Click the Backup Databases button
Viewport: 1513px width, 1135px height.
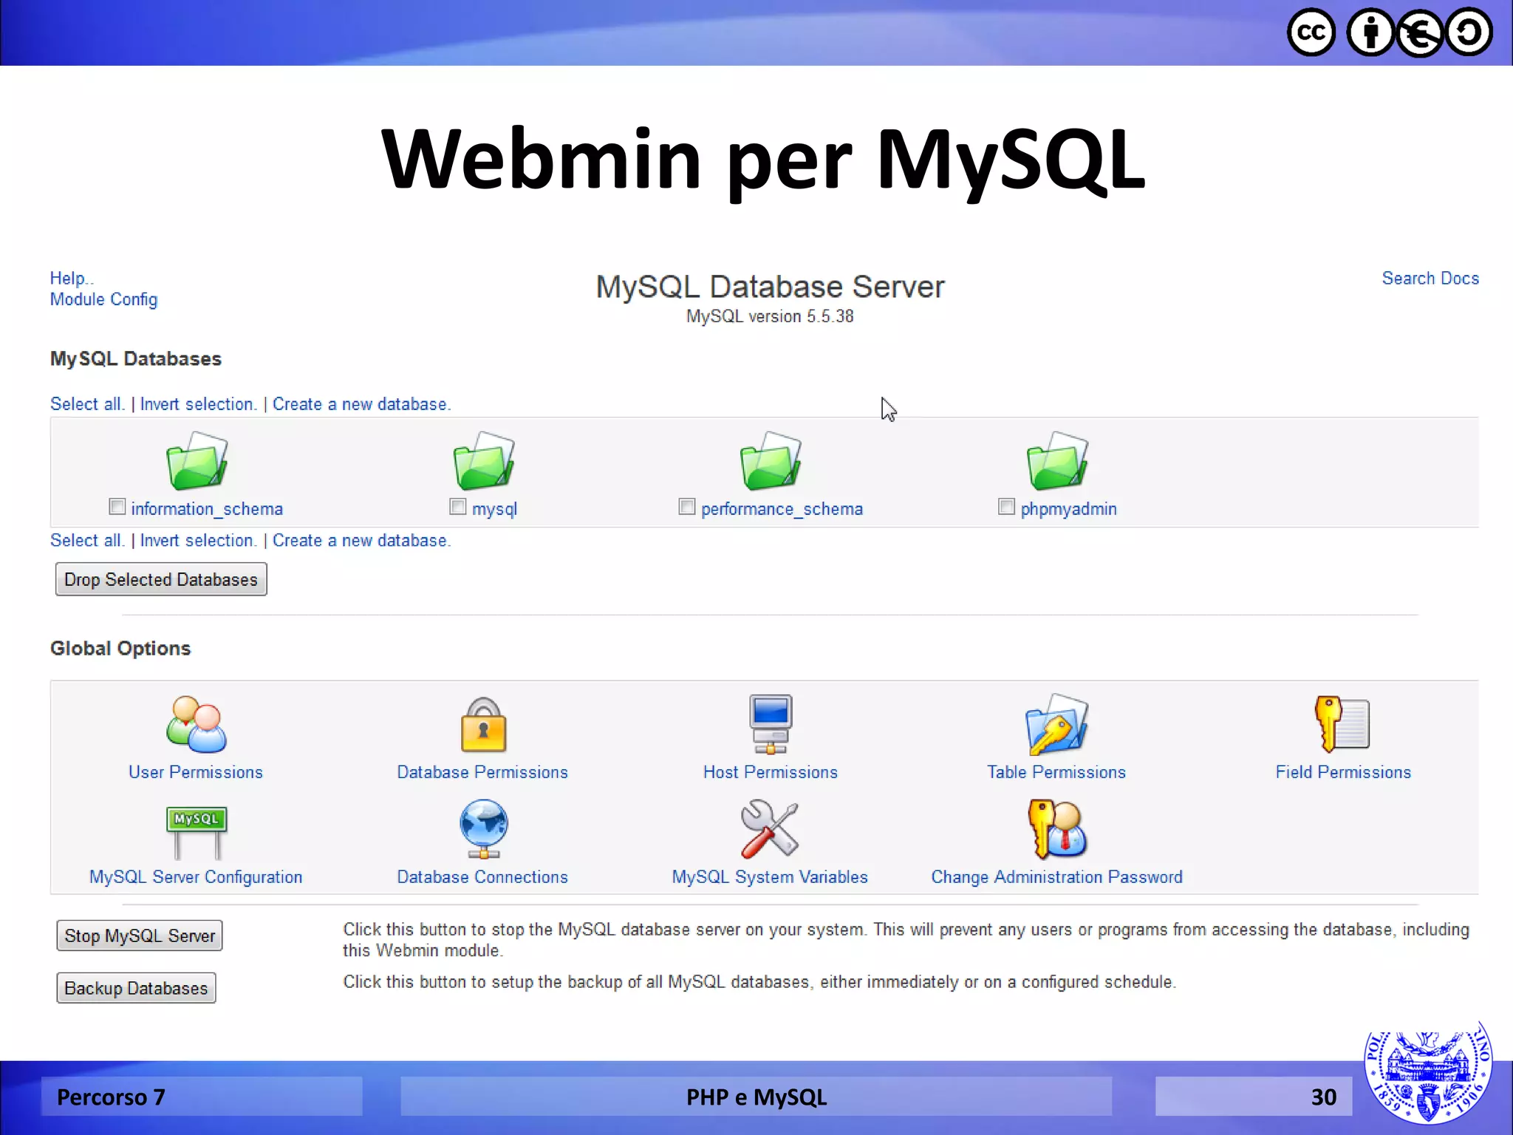point(136,988)
